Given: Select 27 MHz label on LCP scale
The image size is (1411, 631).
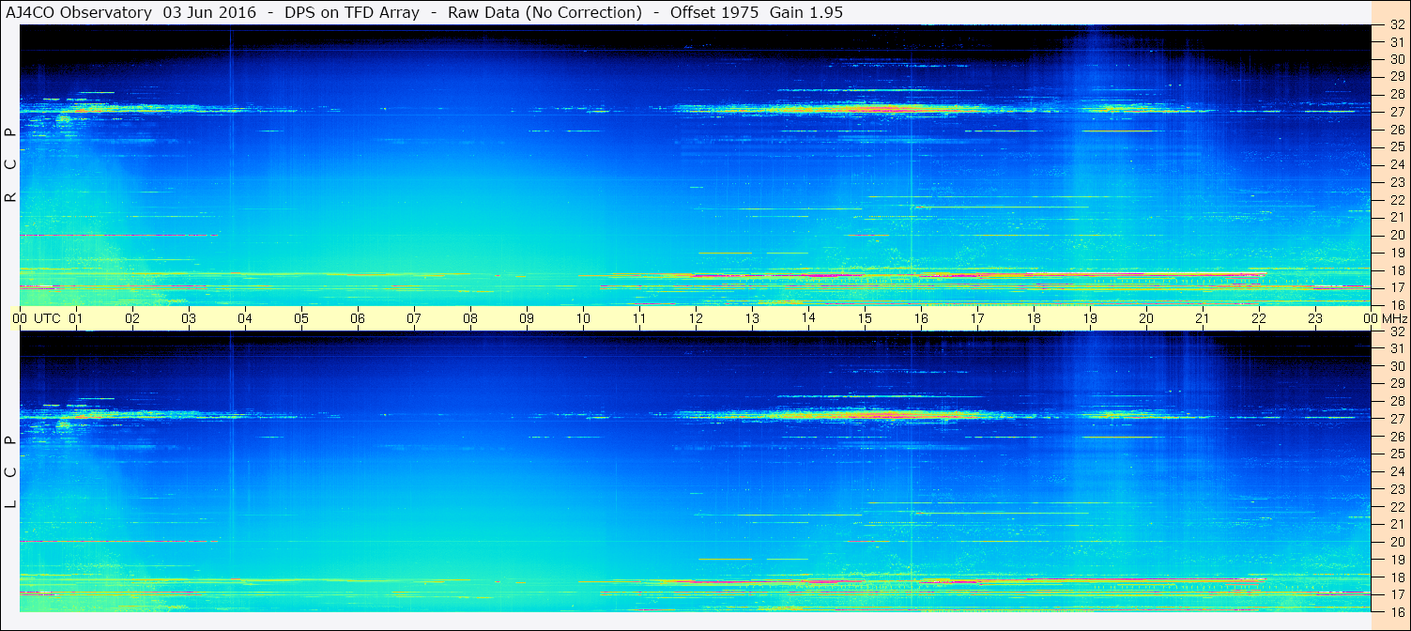Looking at the screenshot, I should (1396, 419).
